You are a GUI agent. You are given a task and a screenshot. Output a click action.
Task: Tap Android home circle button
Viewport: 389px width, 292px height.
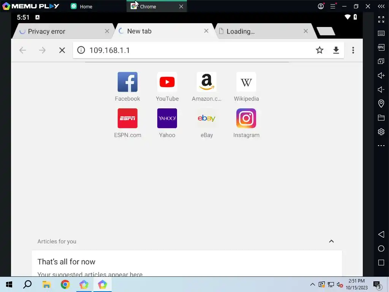point(381,249)
